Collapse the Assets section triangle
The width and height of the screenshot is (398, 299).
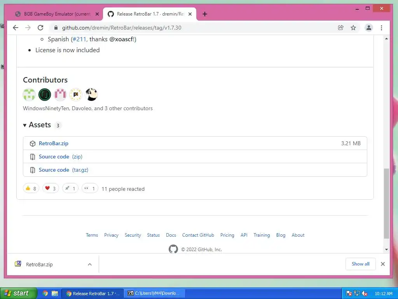coord(24,125)
